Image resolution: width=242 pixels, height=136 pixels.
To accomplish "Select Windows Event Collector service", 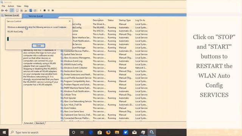I will tap(104, 68).
